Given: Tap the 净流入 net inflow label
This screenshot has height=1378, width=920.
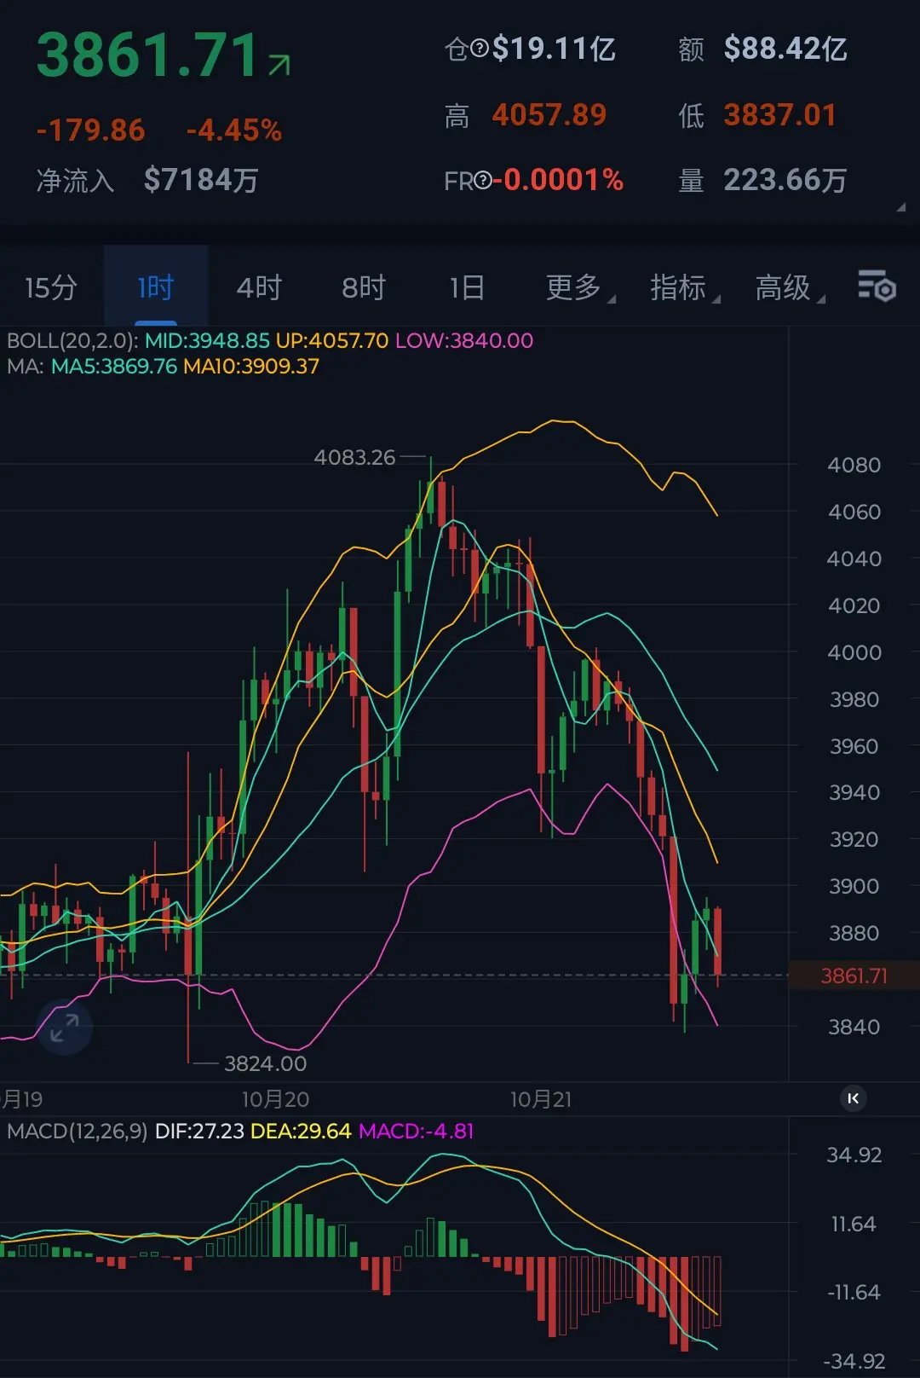Looking at the screenshot, I should [x=75, y=180].
